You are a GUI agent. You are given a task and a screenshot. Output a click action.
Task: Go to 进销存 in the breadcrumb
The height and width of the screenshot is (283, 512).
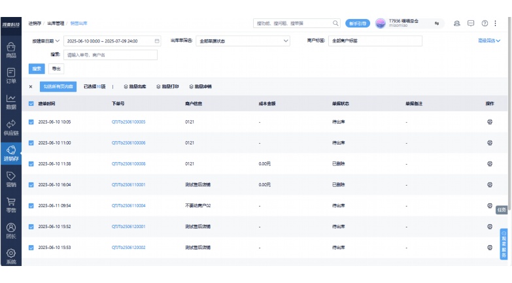tap(35, 23)
